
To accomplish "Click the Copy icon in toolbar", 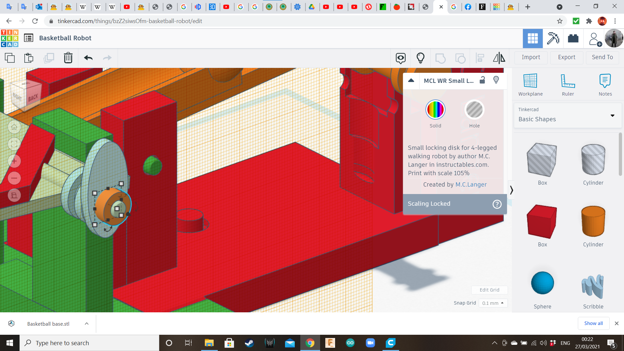I will pyautogui.click(x=10, y=58).
